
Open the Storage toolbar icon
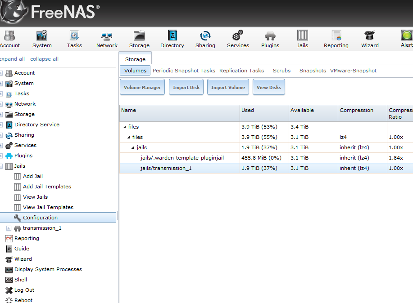tap(139, 39)
